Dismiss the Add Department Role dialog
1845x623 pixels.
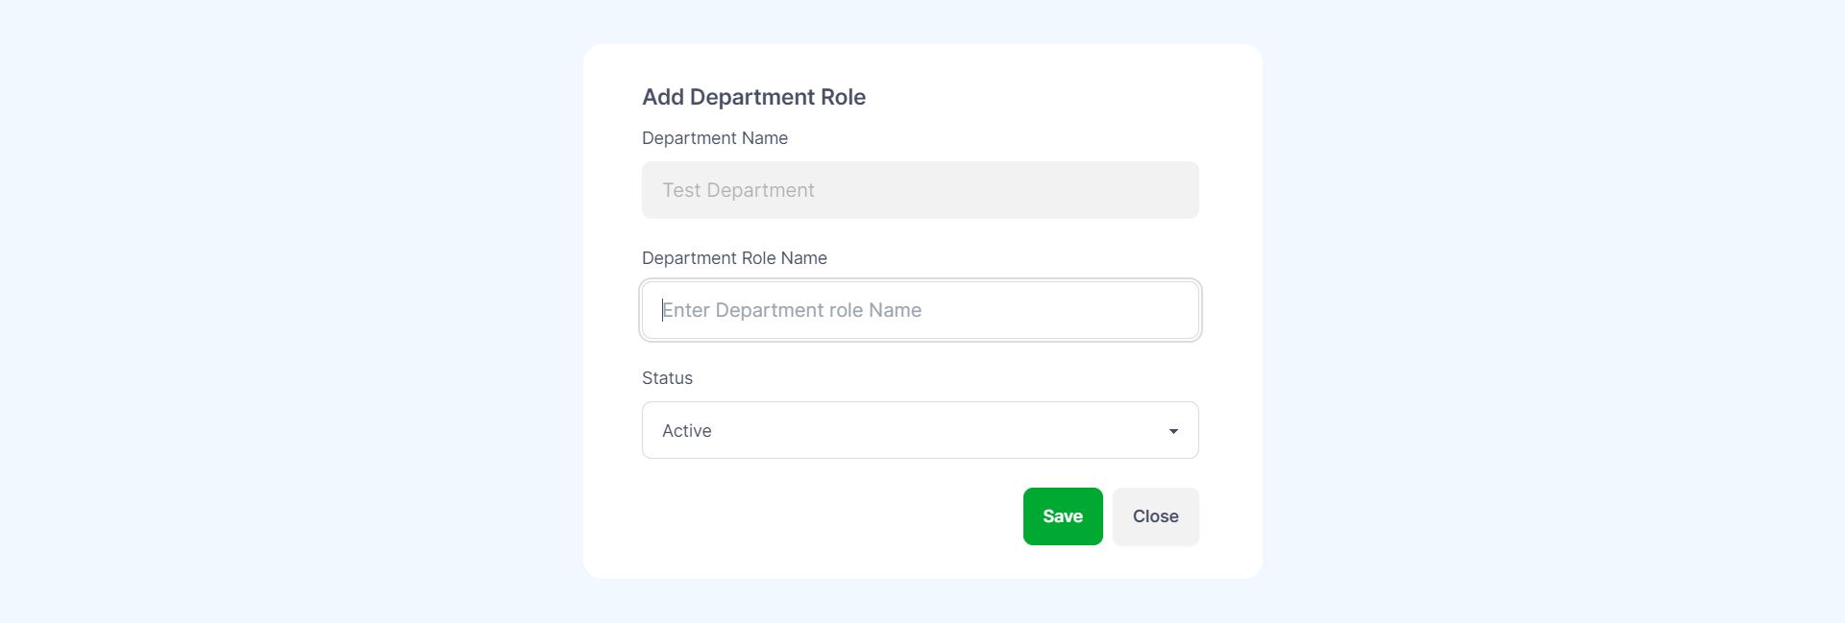pos(1154,515)
